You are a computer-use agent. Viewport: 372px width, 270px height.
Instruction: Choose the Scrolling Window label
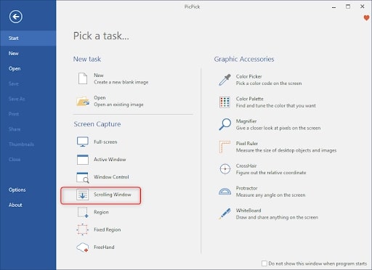pyautogui.click(x=113, y=195)
